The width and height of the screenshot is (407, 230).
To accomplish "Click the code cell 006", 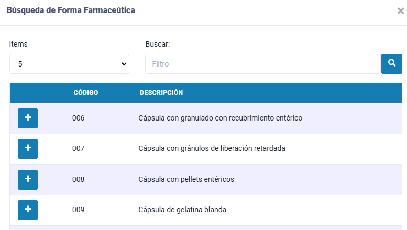I will (x=79, y=118).
